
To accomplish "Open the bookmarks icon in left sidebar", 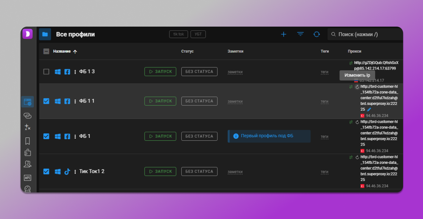I will 28,141.
